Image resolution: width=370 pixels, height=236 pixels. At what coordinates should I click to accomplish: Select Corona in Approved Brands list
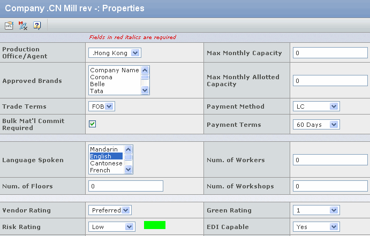coord(101,77)
